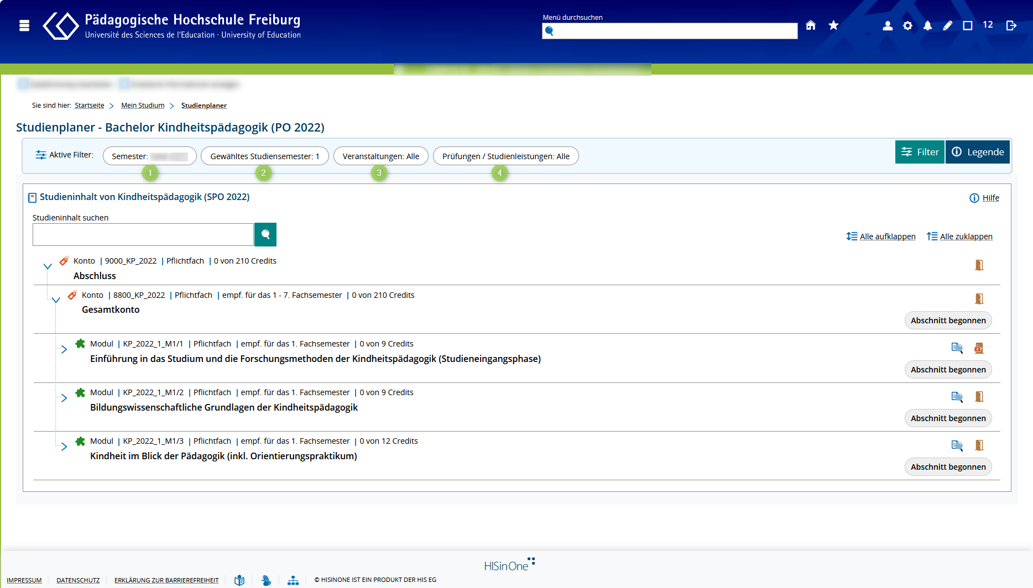The width and height of the screenshot is (1033, 588).
Task: Expand module Einführung in das Studium
Action: 64,349
